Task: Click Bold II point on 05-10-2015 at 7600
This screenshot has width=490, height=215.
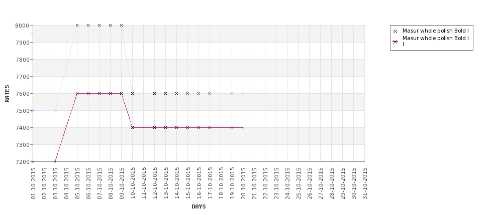Action: click(x=77, y=94)
